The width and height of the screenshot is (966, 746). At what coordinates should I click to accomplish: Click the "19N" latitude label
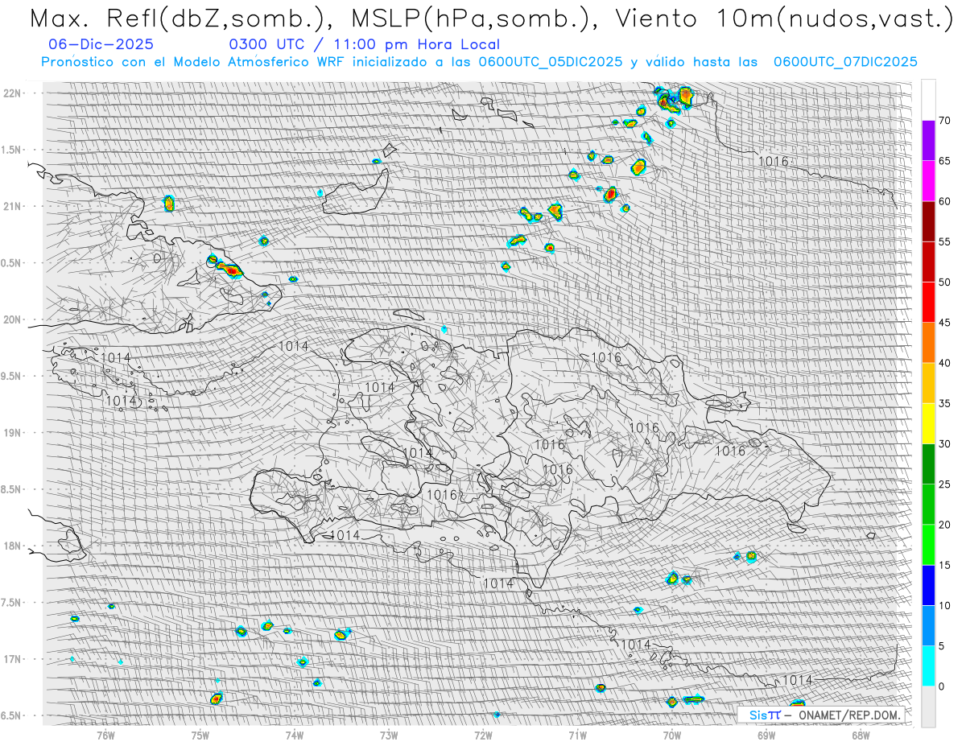coord(12,432)
